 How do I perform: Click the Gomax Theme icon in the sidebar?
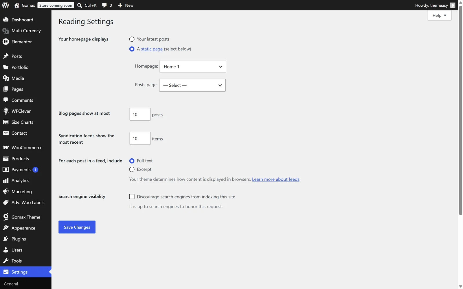pos(6,217)
